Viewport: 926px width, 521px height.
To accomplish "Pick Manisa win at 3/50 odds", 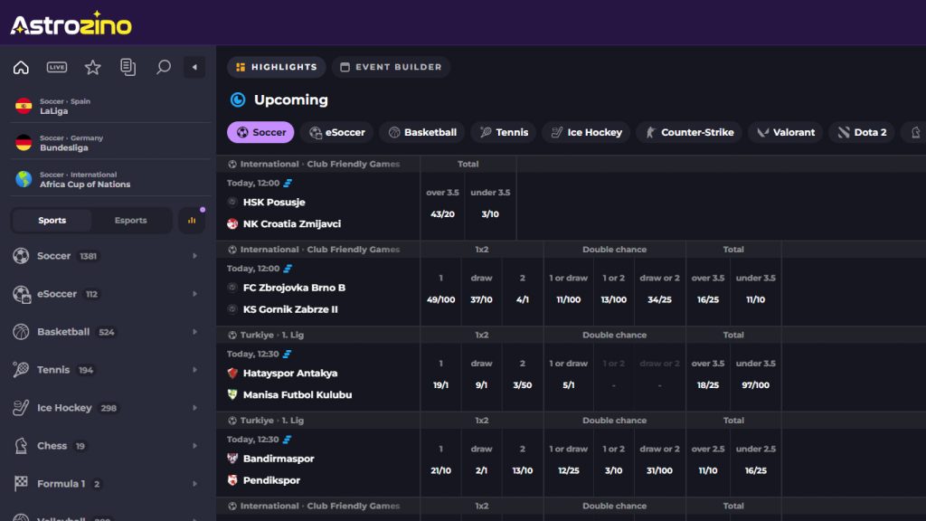I will click(522, 375).
